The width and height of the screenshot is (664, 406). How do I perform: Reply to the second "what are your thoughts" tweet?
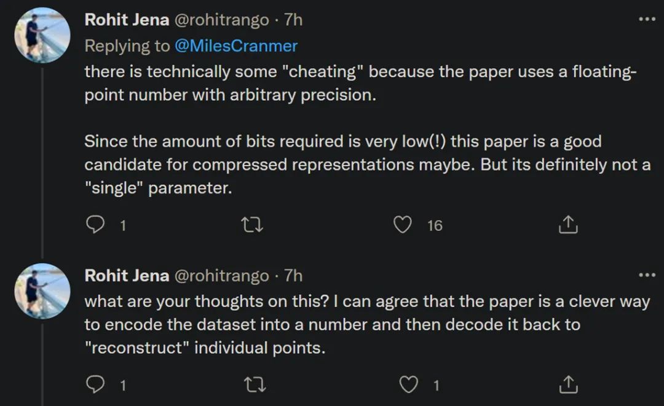tap(94, 385)
